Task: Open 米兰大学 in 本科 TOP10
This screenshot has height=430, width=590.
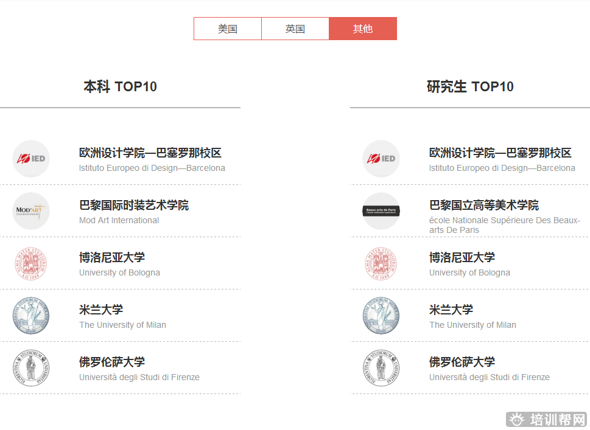Action: coord(101,310)
